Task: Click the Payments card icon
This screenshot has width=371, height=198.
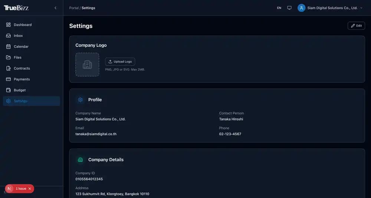Action: pos(8,79)
